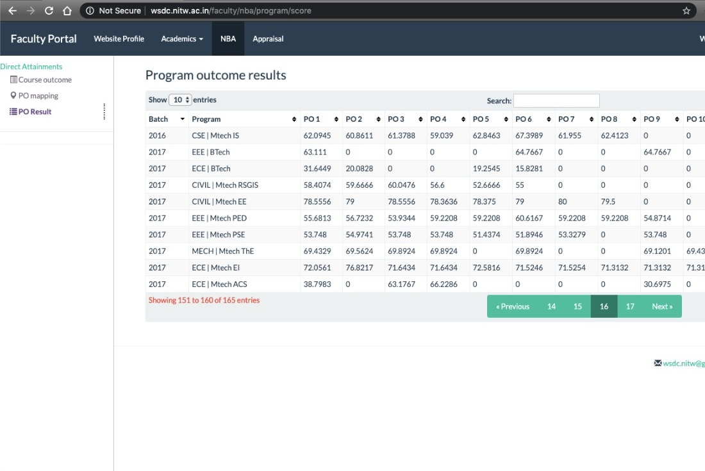
Task: Go back using the browser back arrow
Action: coord(13,11)
